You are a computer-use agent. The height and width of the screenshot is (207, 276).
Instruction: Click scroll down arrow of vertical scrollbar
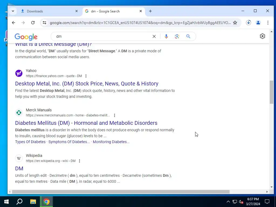[271, 187]
